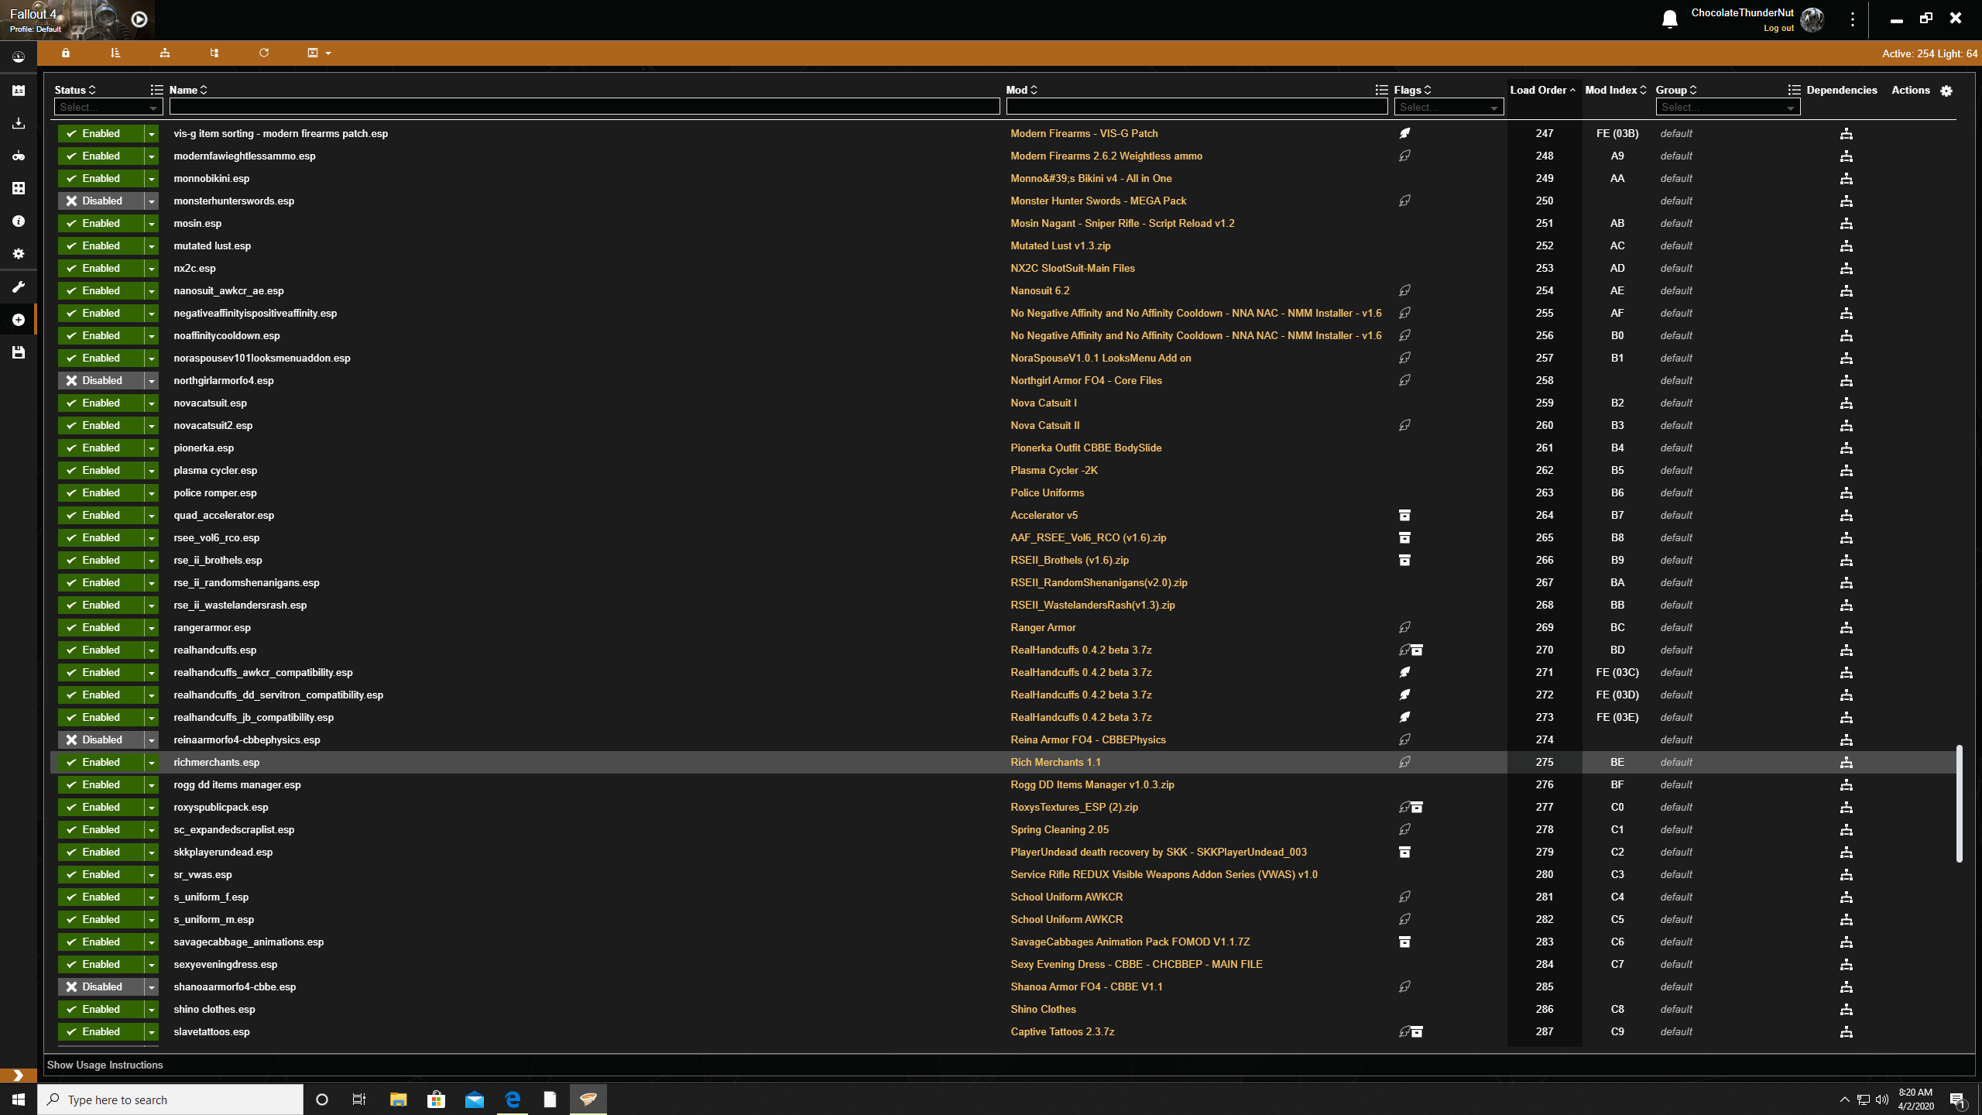
Task: Open the three-dot global menu
Action: (x=1853, y=19)
